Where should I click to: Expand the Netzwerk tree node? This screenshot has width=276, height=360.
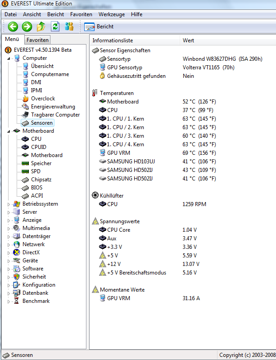pos(9,245)
